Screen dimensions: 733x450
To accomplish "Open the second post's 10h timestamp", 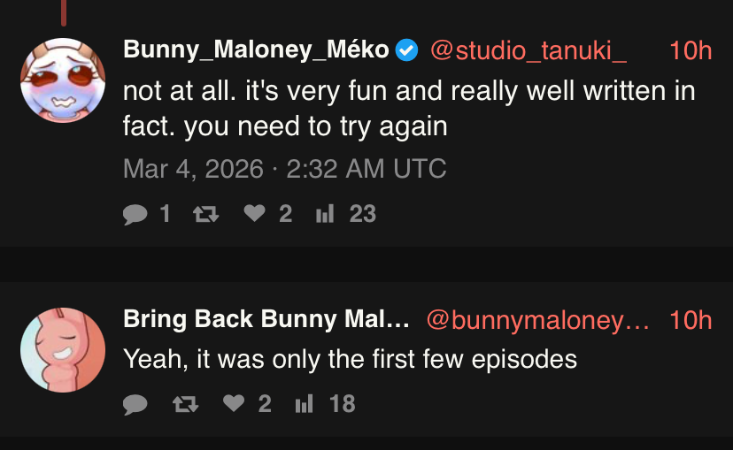I will click(691, 320).
